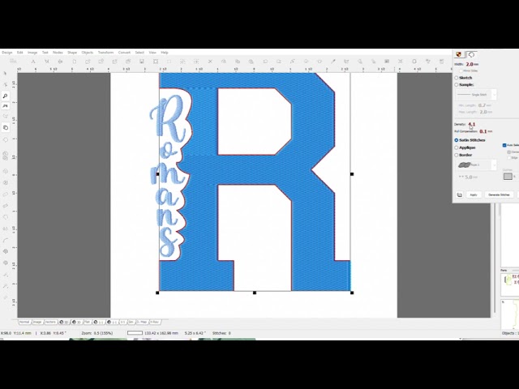Click the gray Outline color swatch
The image size is (519, 389).
pyautogui.click(x=508, y=177)
